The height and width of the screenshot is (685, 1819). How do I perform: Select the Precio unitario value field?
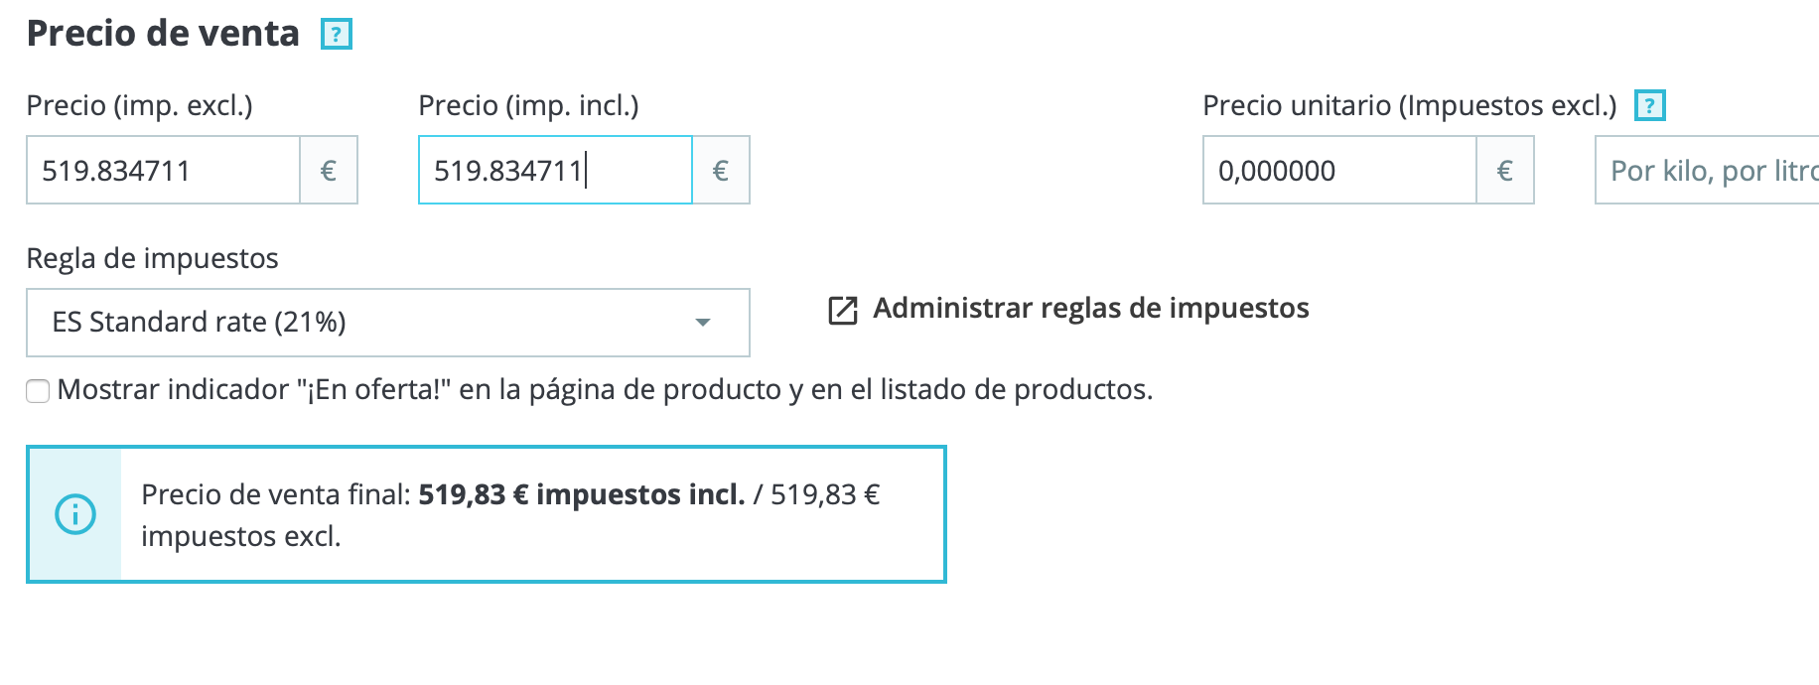tap(1339, 171)
